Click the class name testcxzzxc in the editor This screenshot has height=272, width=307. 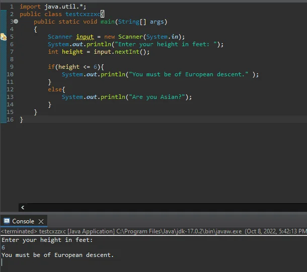tap(83, 14)
